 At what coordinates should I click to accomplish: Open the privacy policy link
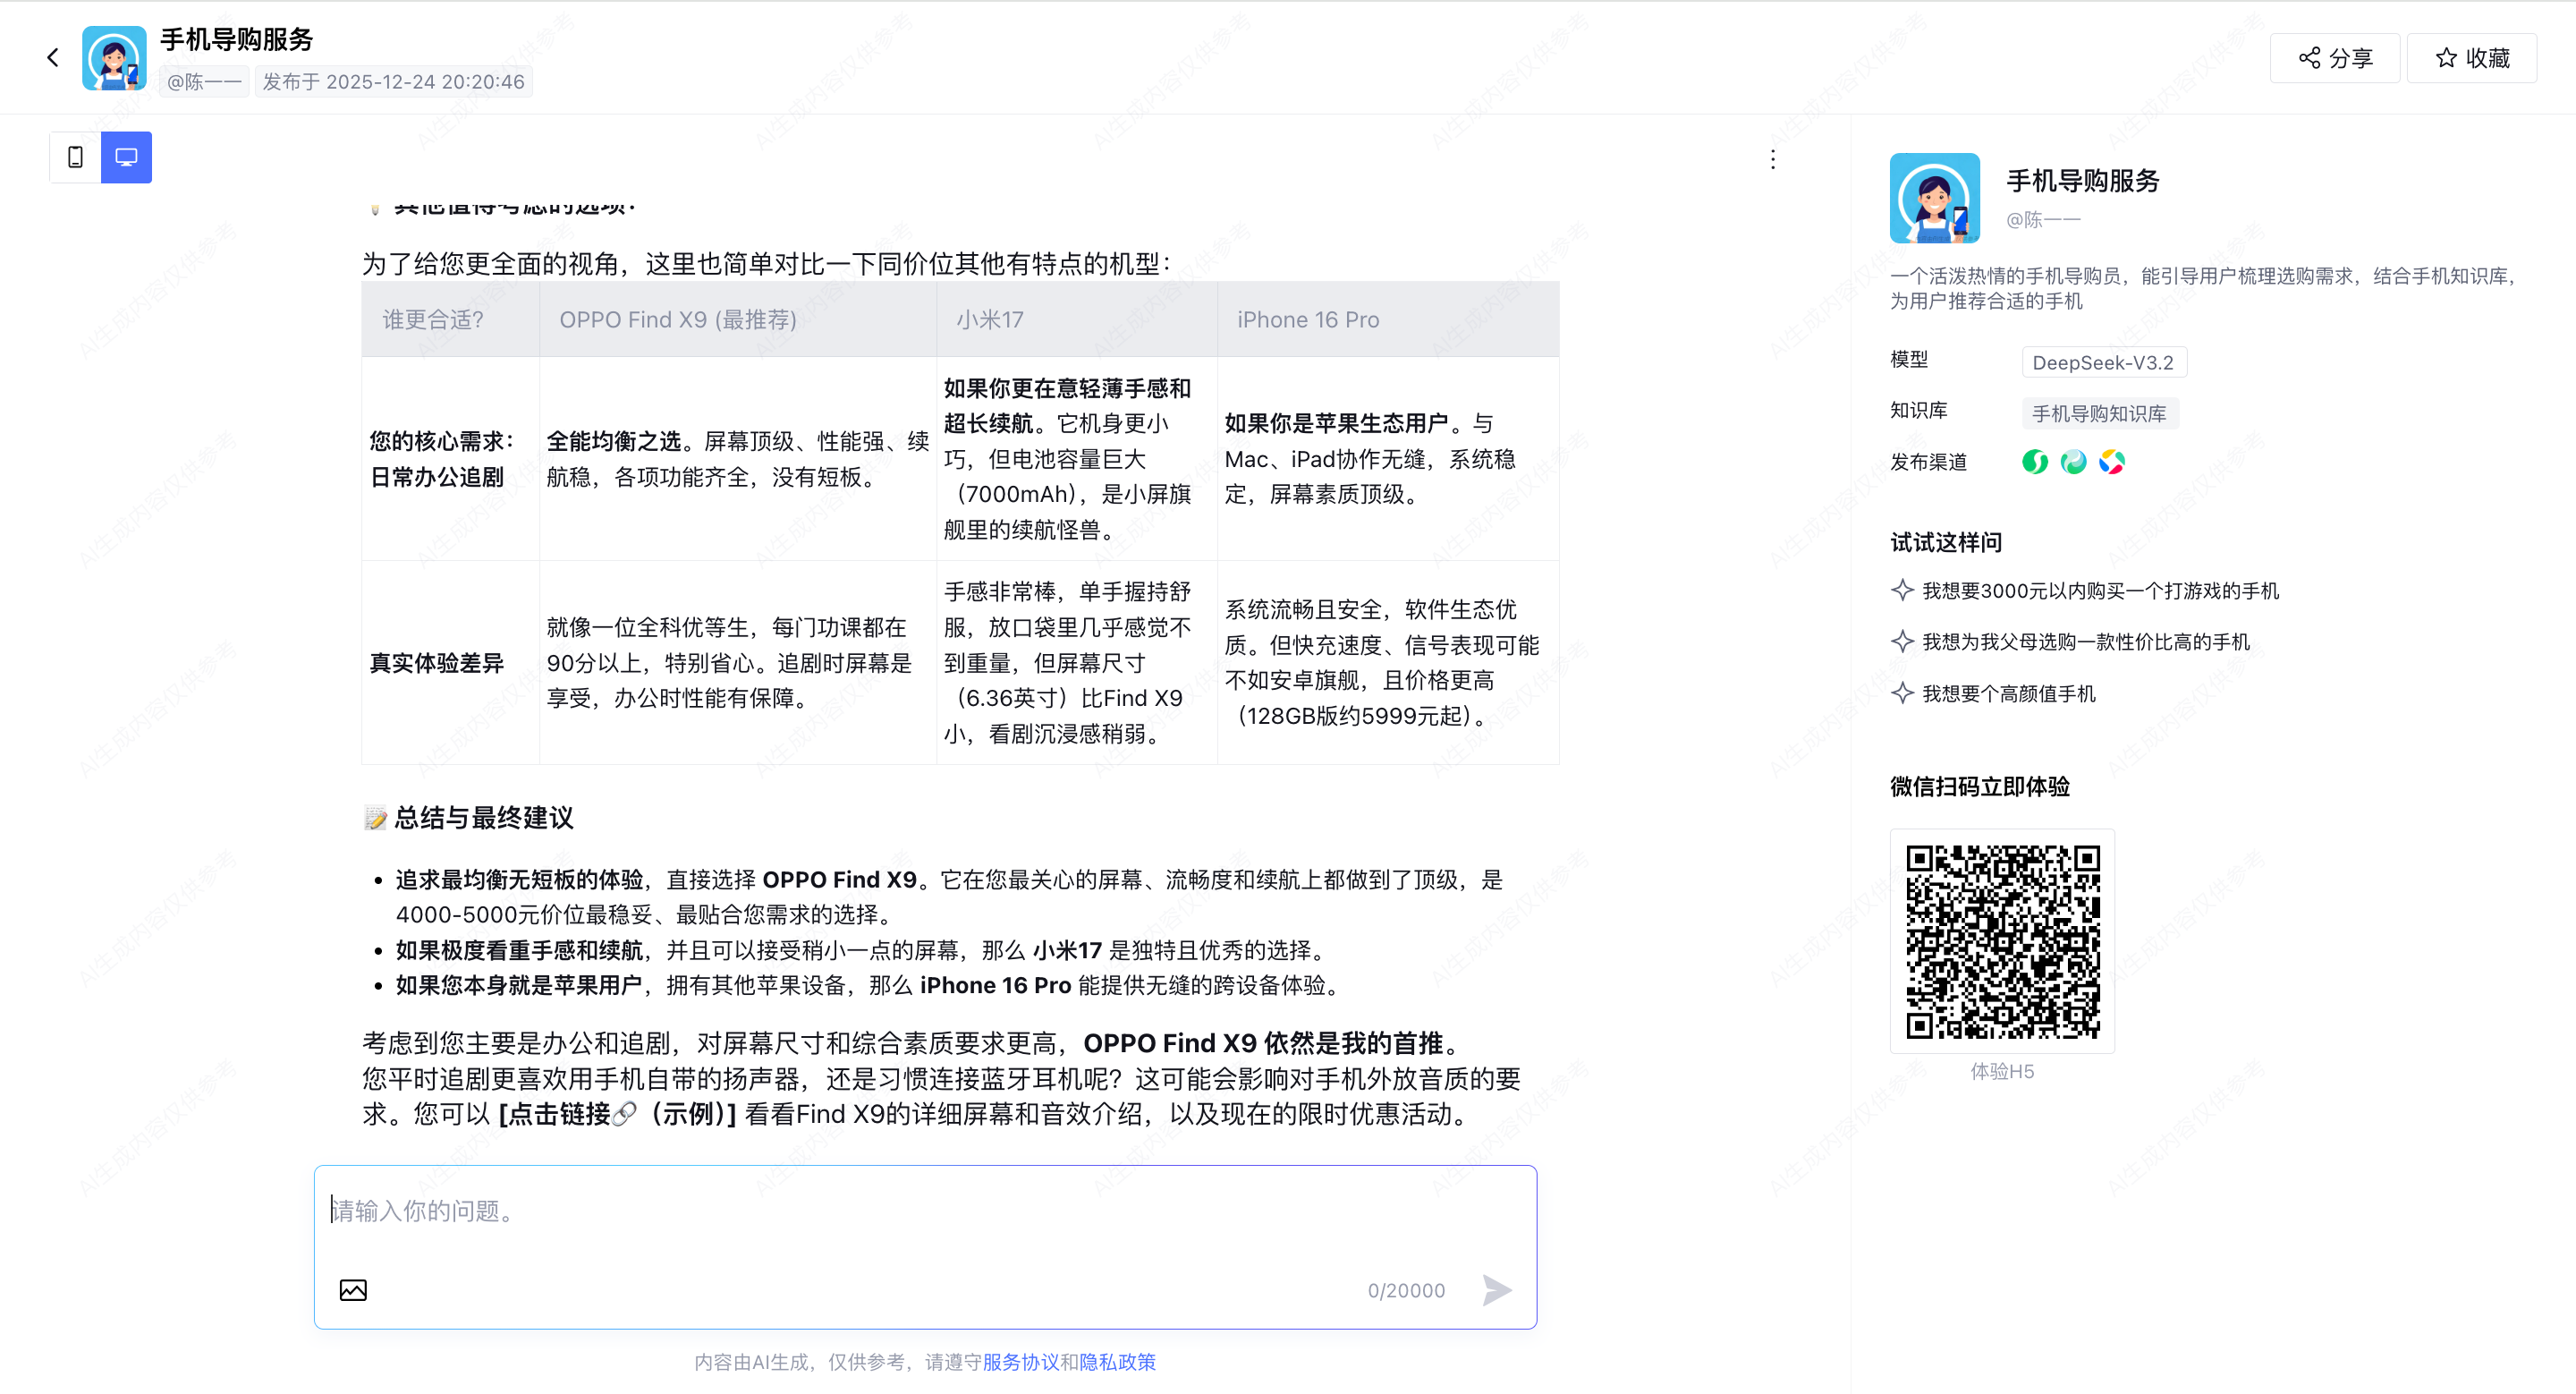click(x=1117, y=1362)
